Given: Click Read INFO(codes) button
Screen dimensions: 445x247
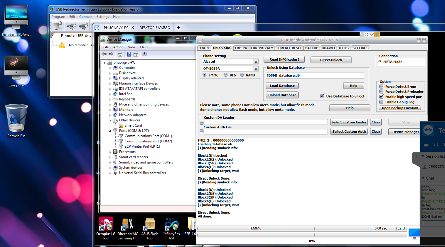Looking at the screenshot, I should [284, 59].
